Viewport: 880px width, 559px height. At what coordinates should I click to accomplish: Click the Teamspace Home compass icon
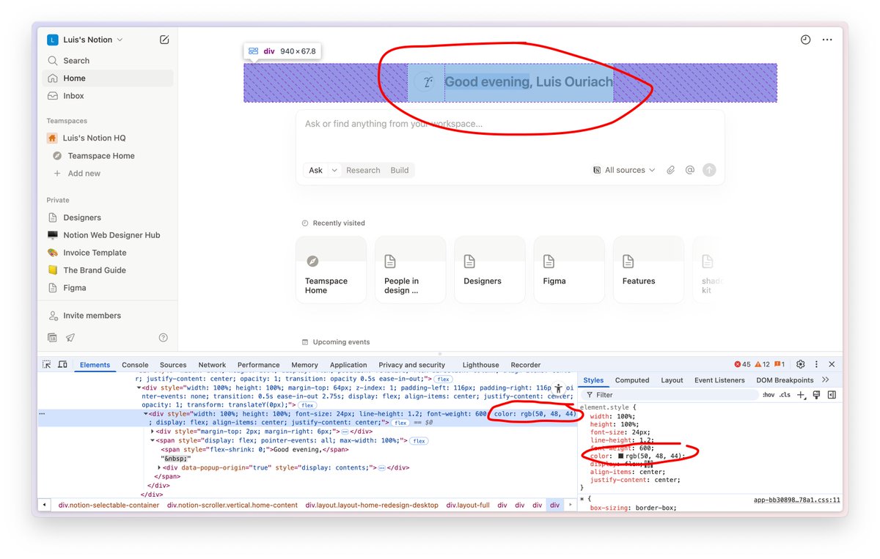[x=57, y=156]
